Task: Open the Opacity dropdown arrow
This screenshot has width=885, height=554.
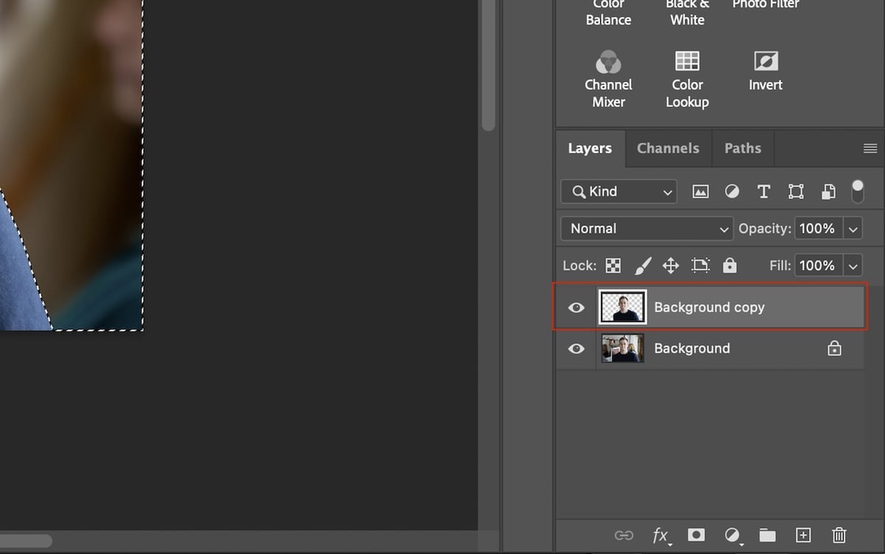Action: [x=853, y=228]
